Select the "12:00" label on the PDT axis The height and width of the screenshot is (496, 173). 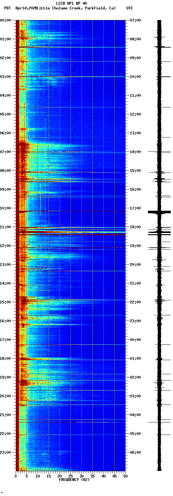coord(5,246)
